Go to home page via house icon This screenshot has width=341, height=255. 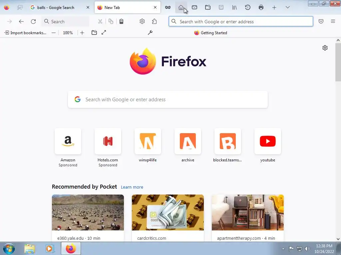[x=181, y=8]
